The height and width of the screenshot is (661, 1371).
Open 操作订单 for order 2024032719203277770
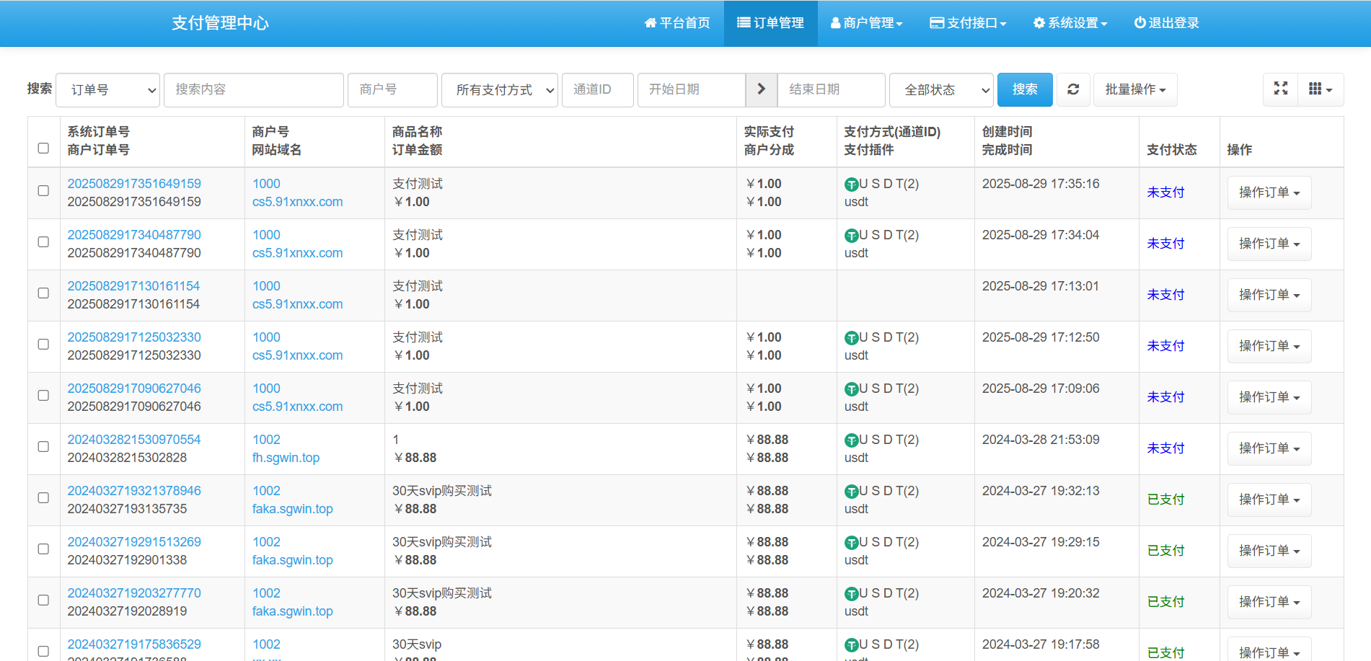click(x=1269, y=602)
